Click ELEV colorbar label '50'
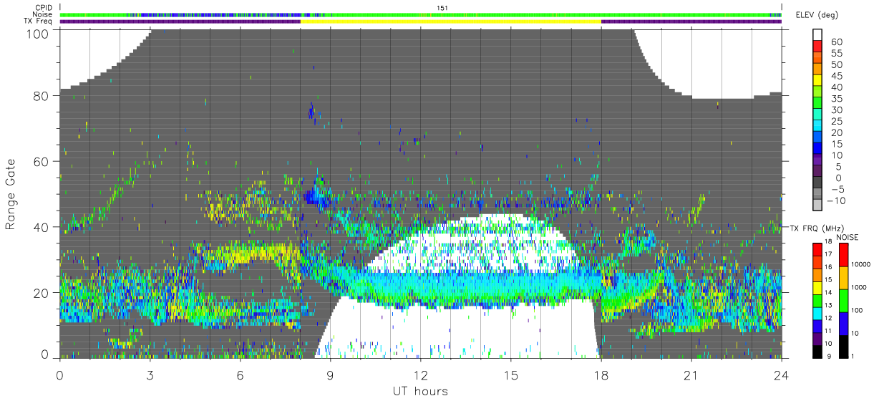The width and height of the screenshot is (879, 406). [x=836, y=65]
